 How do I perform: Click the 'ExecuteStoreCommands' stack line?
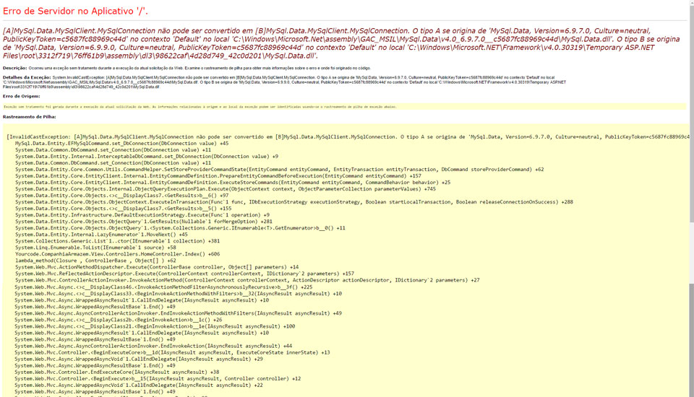pyautogui.click(x=233, y=182)
